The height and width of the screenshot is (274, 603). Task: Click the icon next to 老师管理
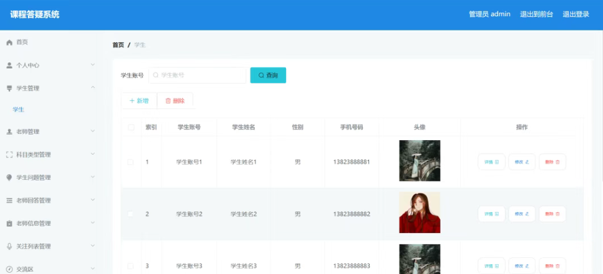(9, 131)
